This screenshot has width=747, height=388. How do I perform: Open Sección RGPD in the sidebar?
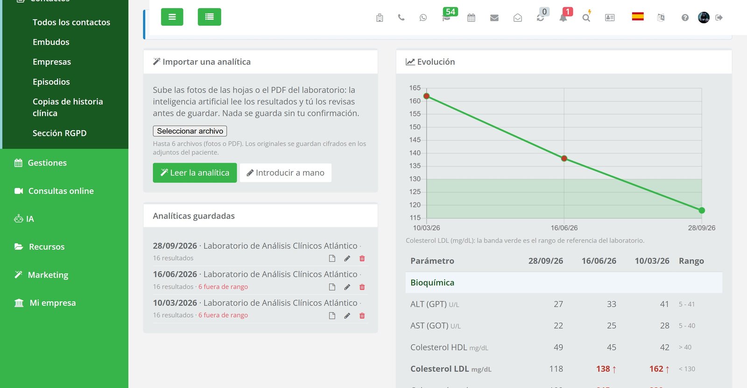[60, 133]
